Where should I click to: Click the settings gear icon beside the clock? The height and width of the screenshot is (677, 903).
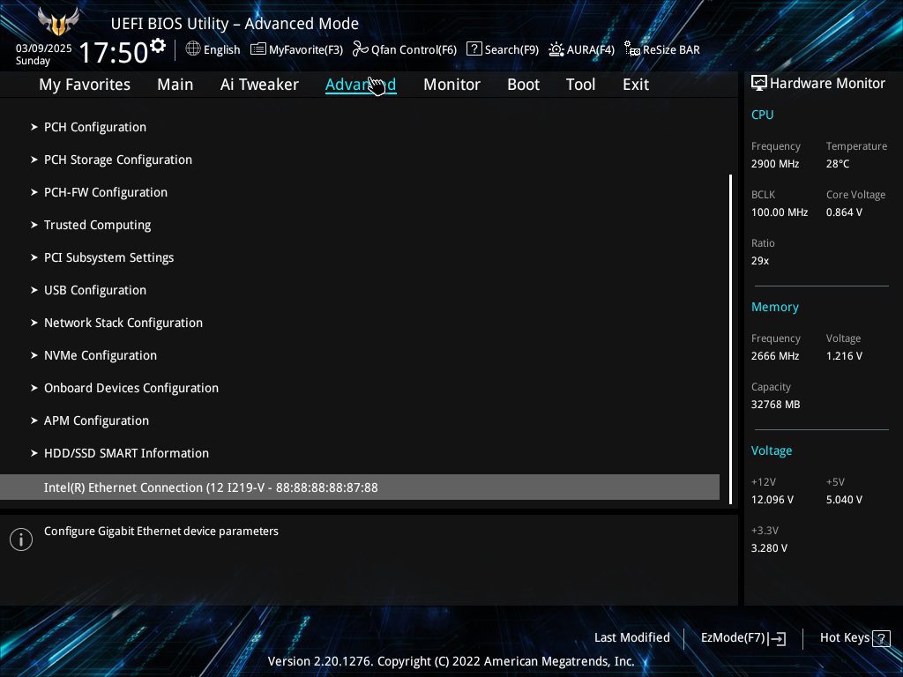[x=158, y=46]
